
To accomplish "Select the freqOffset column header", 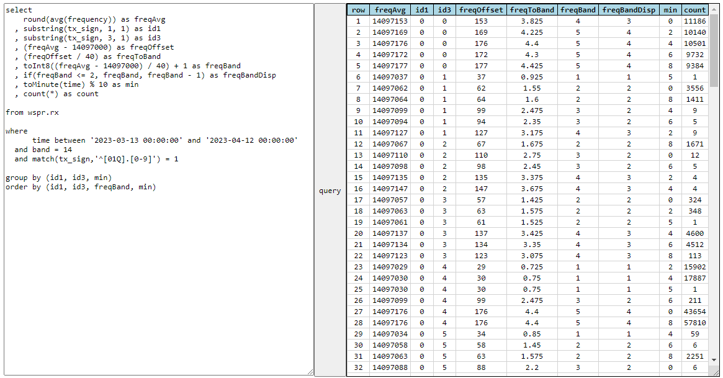I will (x=481, y=10).
